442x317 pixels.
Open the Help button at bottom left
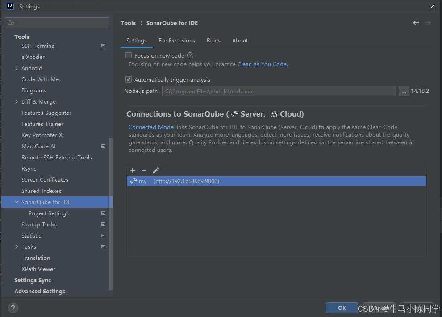click(x=13, y=308)
